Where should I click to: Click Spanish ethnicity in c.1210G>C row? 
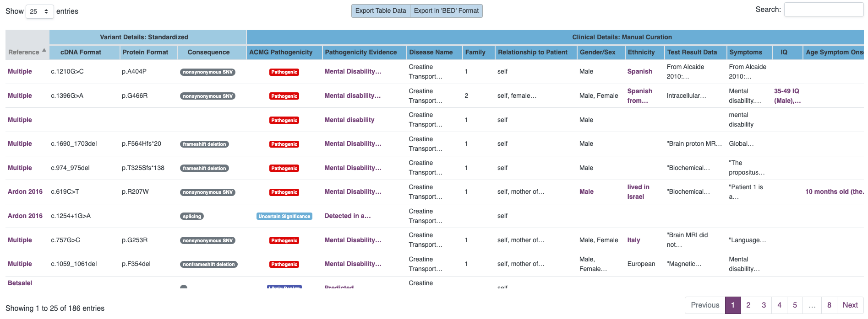coord(639,71)
